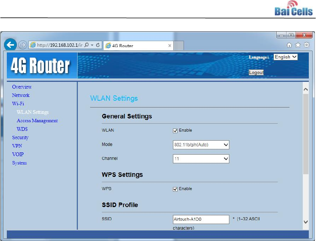Viewport: 316px width, 241px height.
Task: Click the WPS Settings heading
Action: (x=122, y=175)
